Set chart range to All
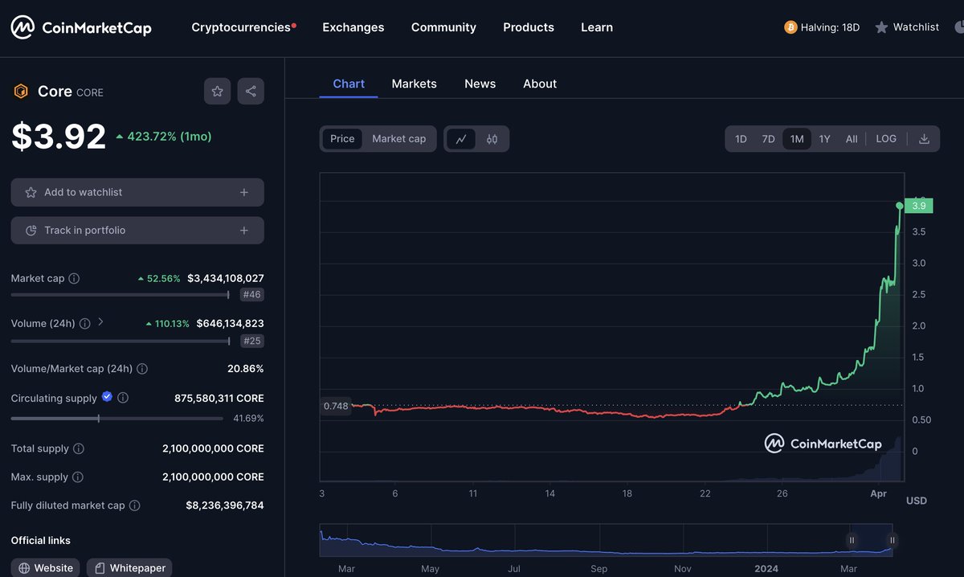Viewport: 964px width, 577px height. click(x=852, y=139)
